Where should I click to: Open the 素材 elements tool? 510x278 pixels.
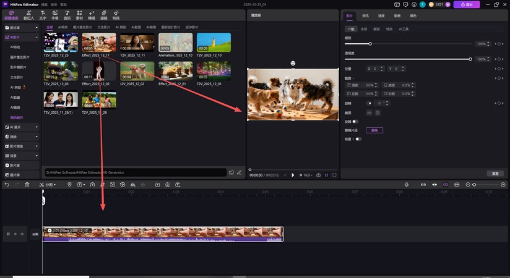[x=79, y=15]
